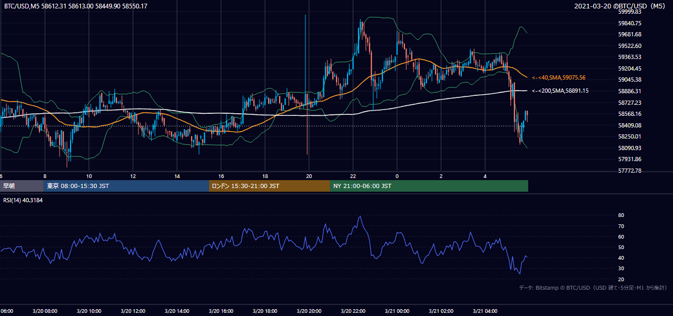This screenshot has height=316, width=673.
Task: Click hour label 18 under price chart
Action: [x=265, y=176]
